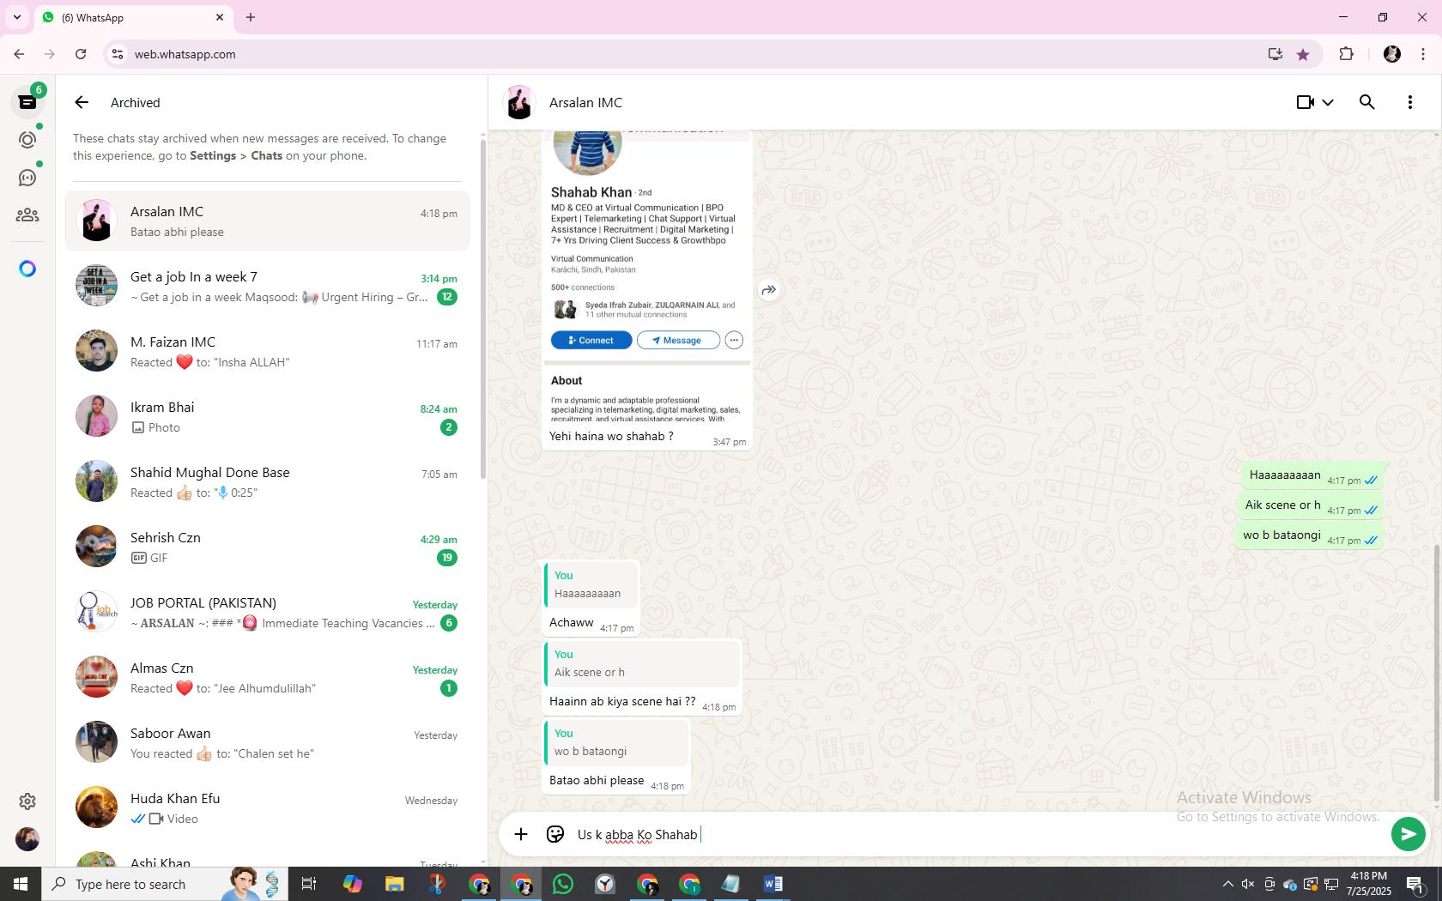Open the Huda Khan Efu chat
This screenshot has height=901, width=1442.
267,808
